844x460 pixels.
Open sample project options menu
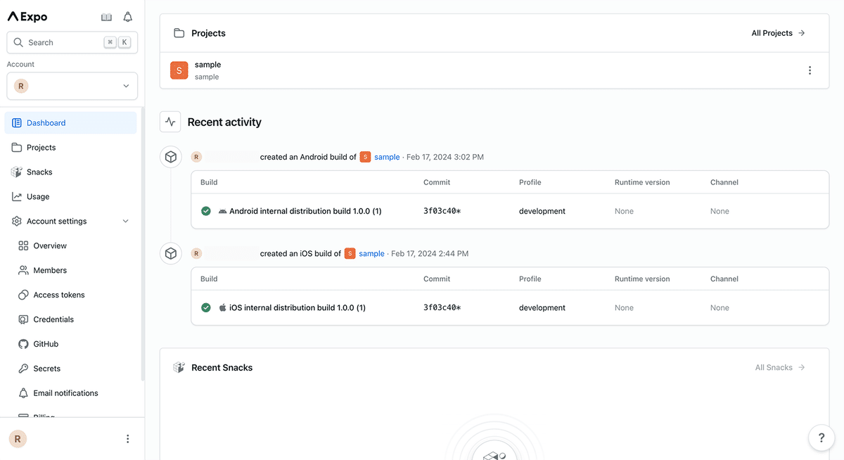click(x=810, y=70)
